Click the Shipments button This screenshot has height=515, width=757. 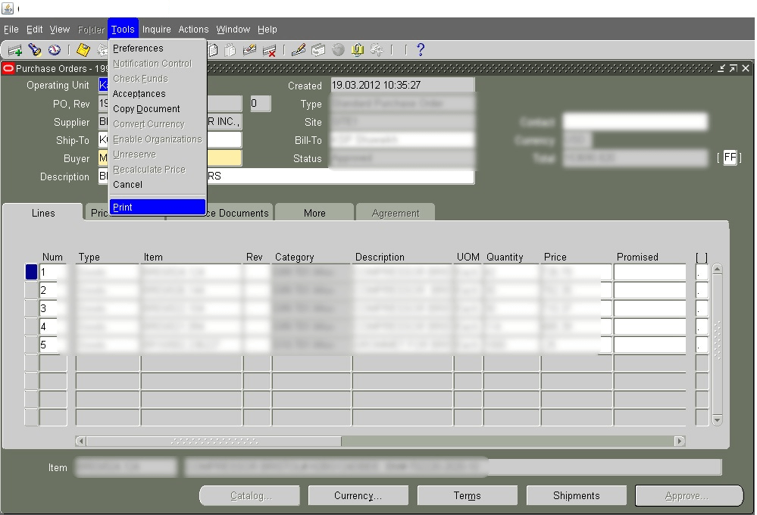(x=576, y=495)
